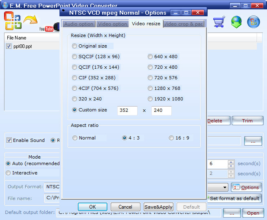The image size is (267, 220).
Task: Select the Custom size radio button
Action: tap(74, 110)
